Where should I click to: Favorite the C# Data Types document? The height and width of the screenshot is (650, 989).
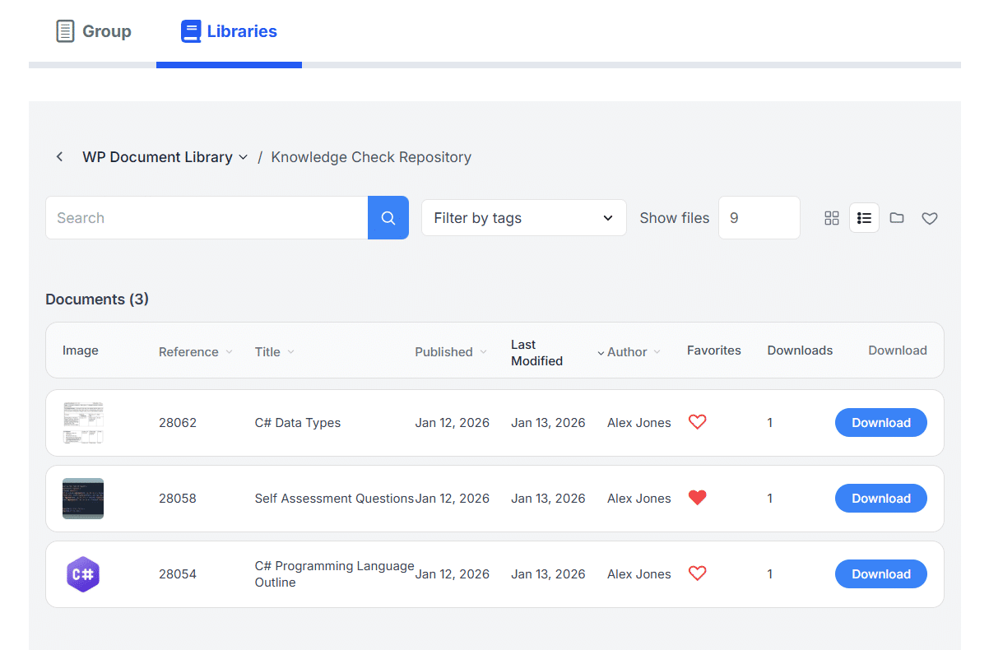pyautogui.click(x=698, y=422)
